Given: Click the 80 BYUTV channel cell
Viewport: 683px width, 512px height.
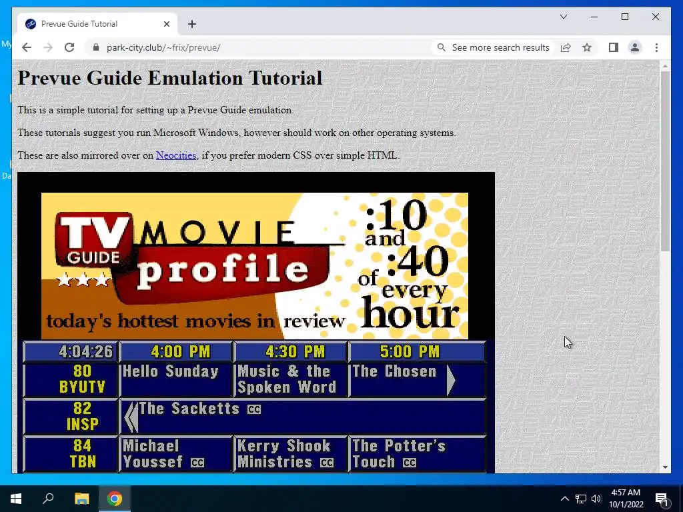Looking at the screenshot, I should [71, 379].
